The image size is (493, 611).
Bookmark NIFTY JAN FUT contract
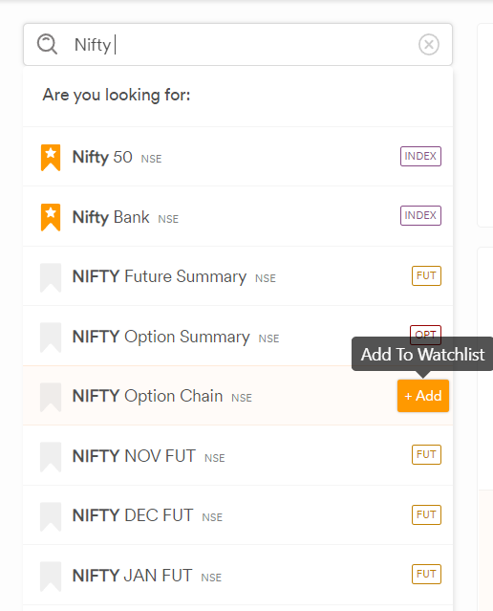point(51,577)
